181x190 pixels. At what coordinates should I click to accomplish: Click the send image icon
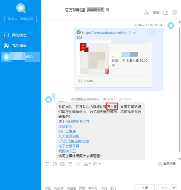[62, 164]
